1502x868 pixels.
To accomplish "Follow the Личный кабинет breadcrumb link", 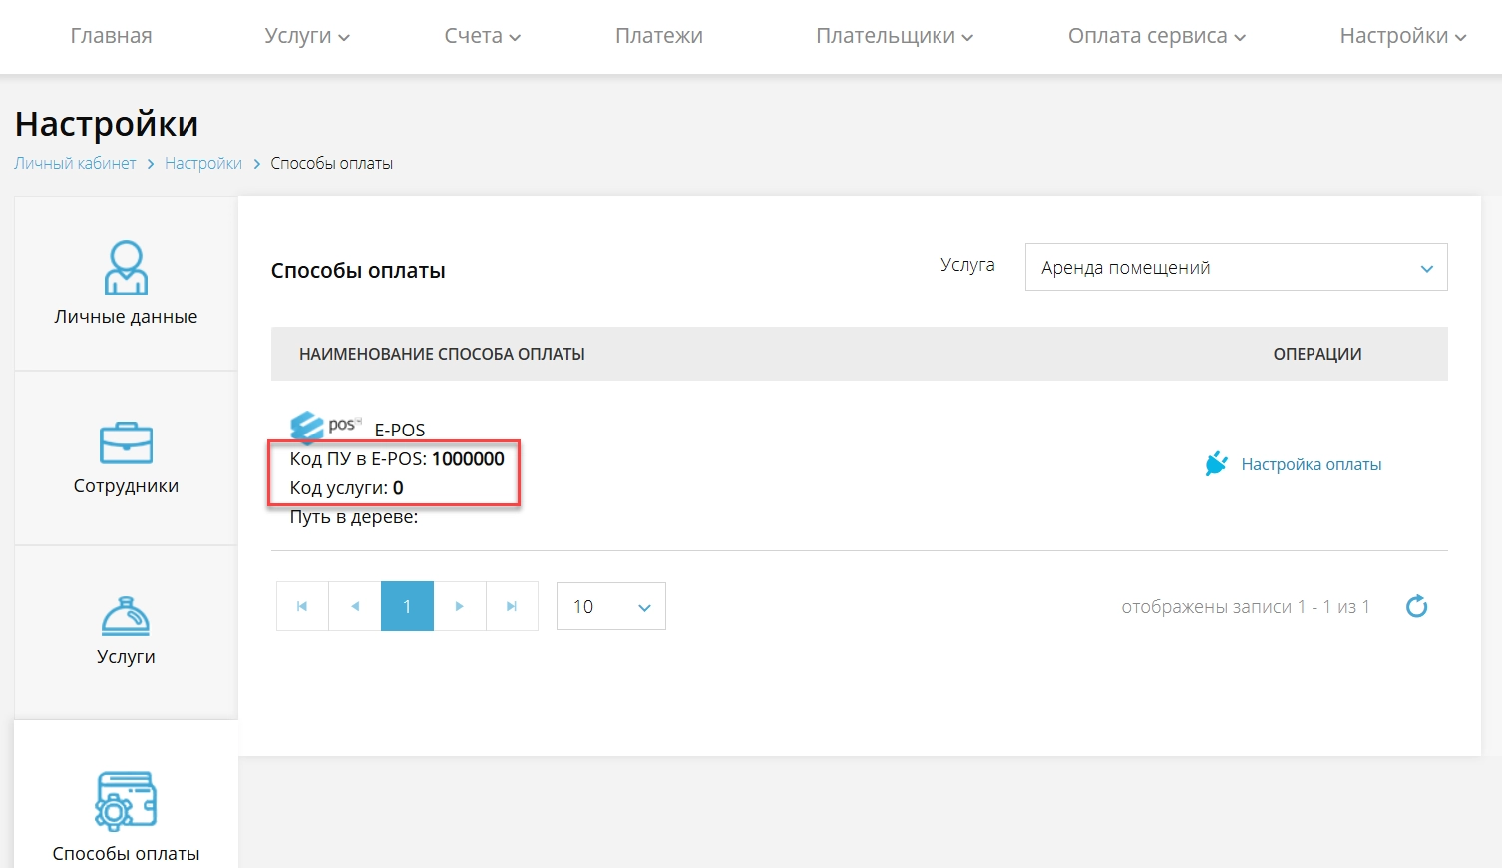I will coord(75,163).
